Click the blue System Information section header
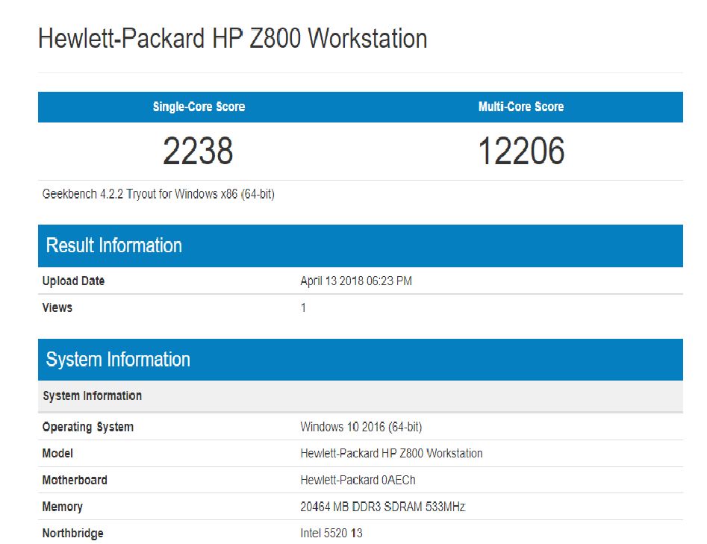 (118, 360)
